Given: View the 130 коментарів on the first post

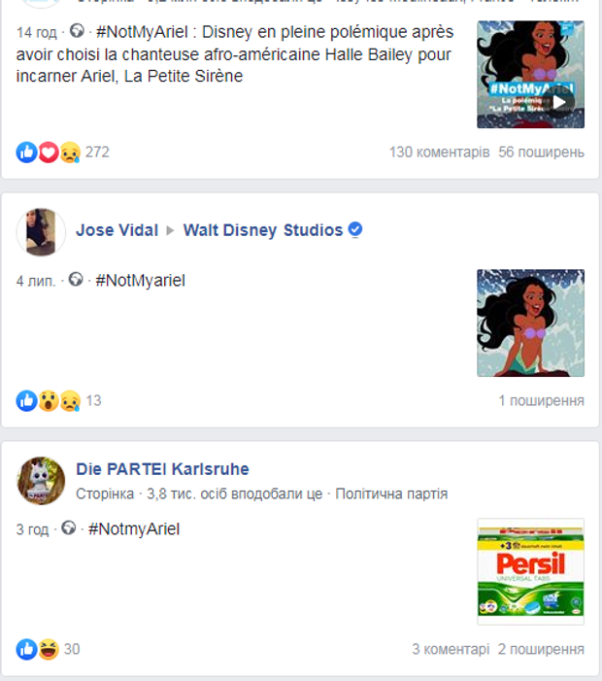Looking at the screenshot, I should click(x=439, y=153).
